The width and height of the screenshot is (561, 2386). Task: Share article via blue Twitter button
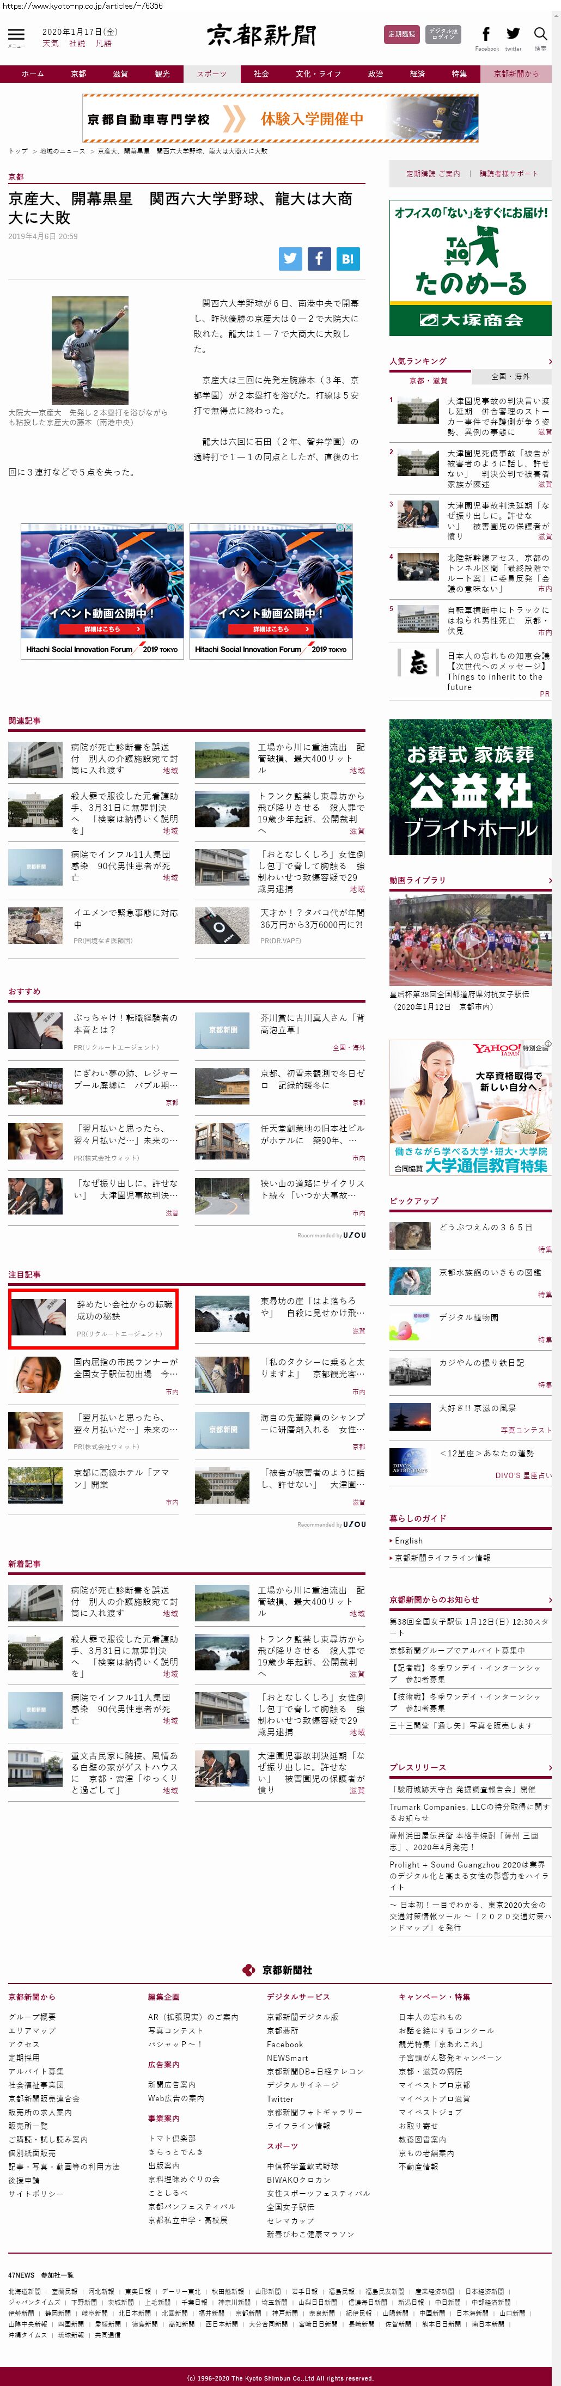coord(291,259)
